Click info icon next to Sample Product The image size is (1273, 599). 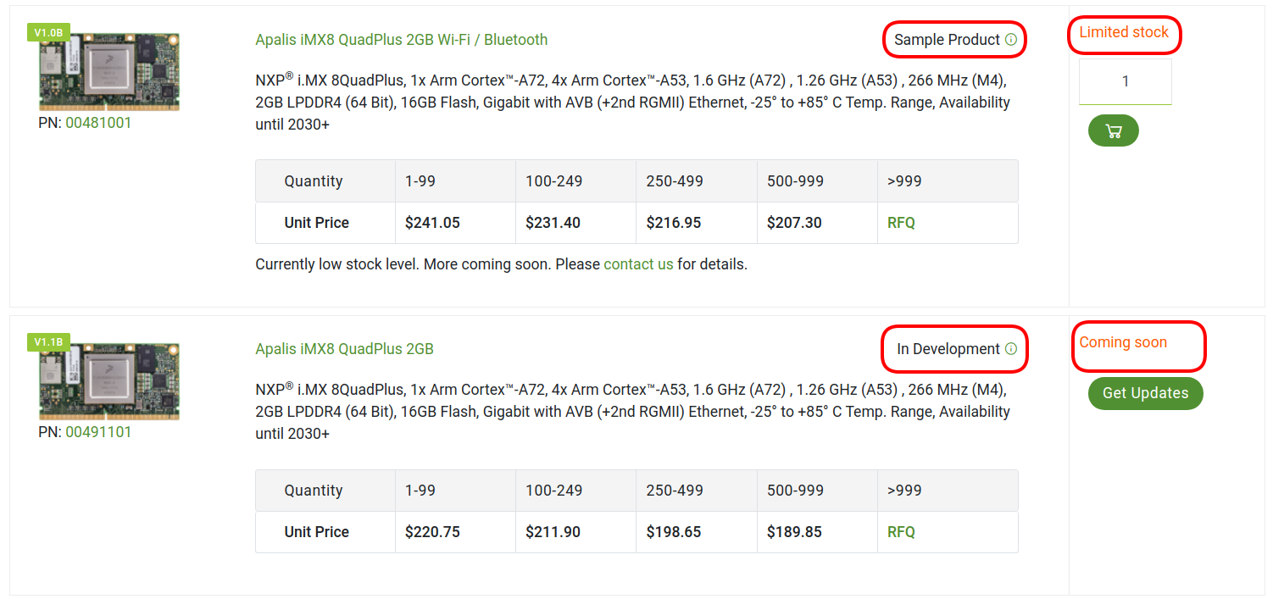click(x=1010, y=40)
